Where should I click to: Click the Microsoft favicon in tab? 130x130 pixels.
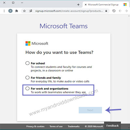pyautogui.click(x=125, y=5)
